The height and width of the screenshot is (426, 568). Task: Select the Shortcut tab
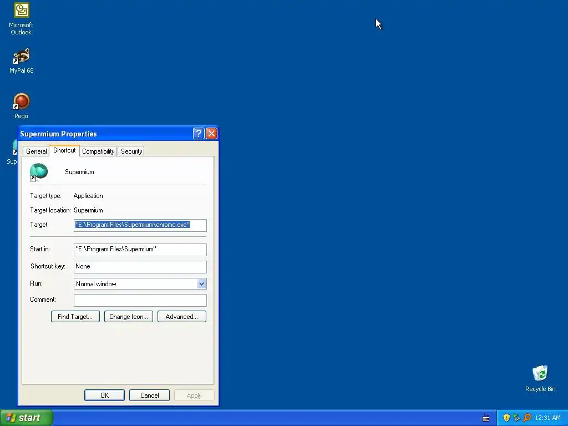click(x=64, y=150)
